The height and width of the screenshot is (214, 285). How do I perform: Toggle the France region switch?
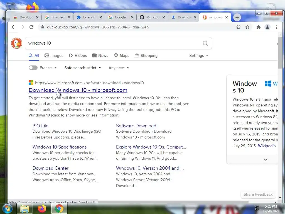click(x=33, y=68)
